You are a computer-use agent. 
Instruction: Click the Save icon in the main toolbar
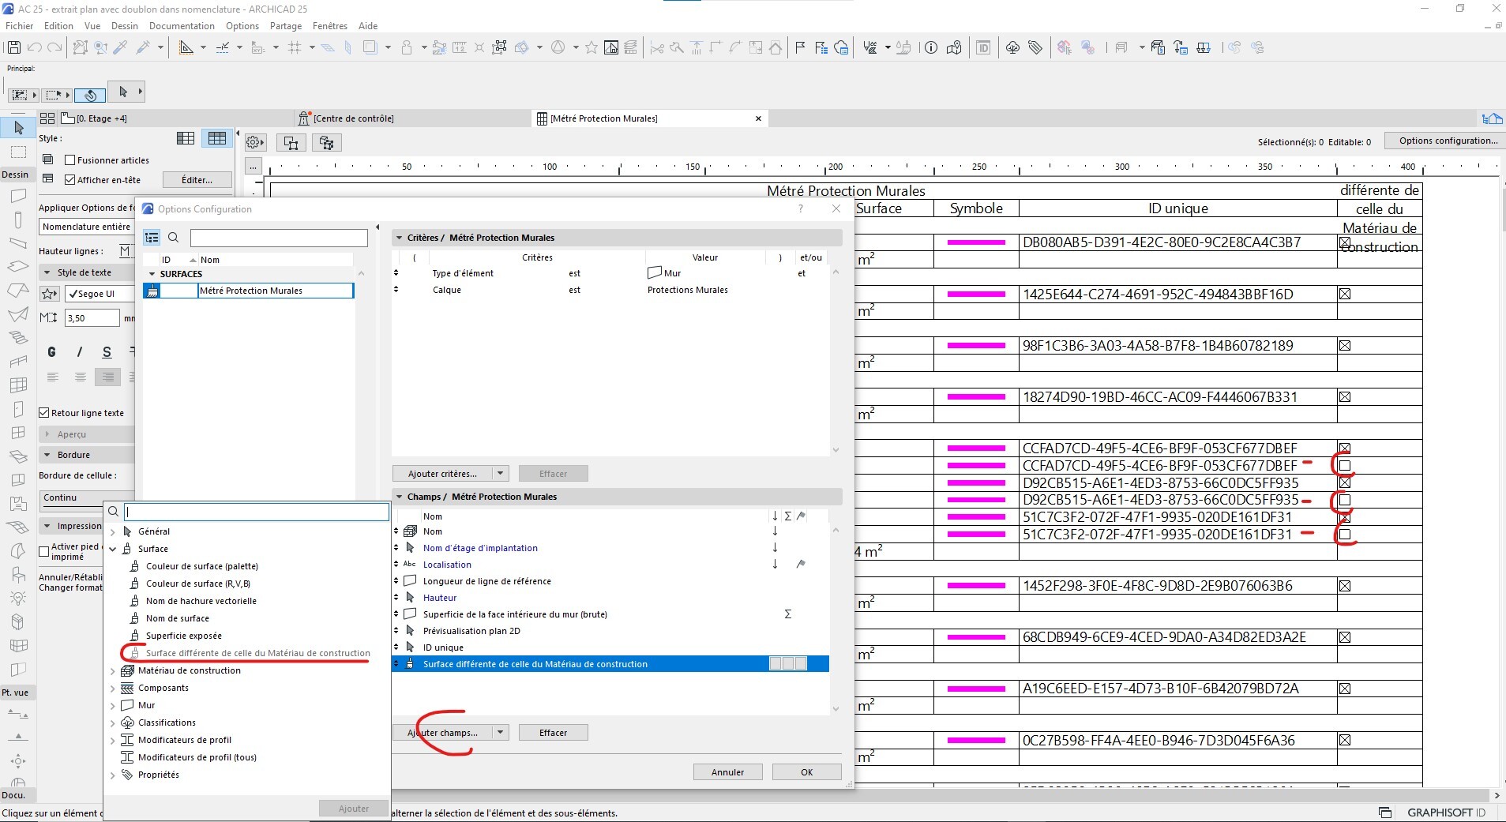[13, 47]
